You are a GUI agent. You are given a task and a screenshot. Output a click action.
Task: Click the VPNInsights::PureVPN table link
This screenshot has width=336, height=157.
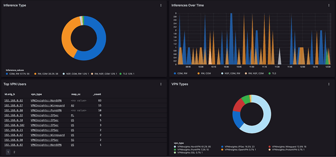pyautogui.click(x=46, y=110)
